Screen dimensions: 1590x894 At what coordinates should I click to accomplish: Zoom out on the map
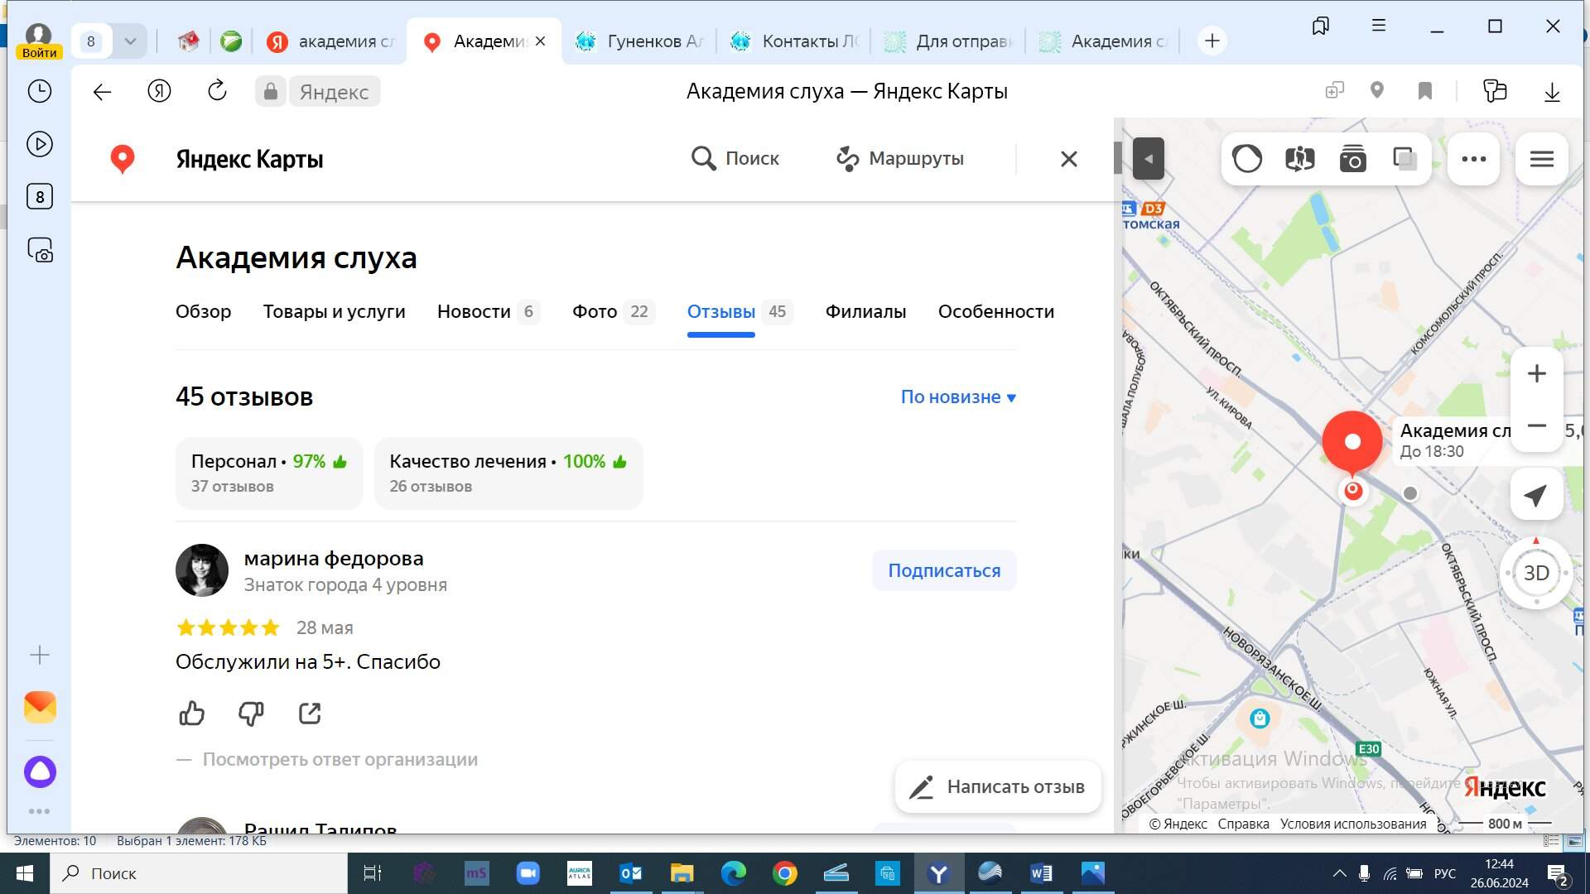[1536, 425]
